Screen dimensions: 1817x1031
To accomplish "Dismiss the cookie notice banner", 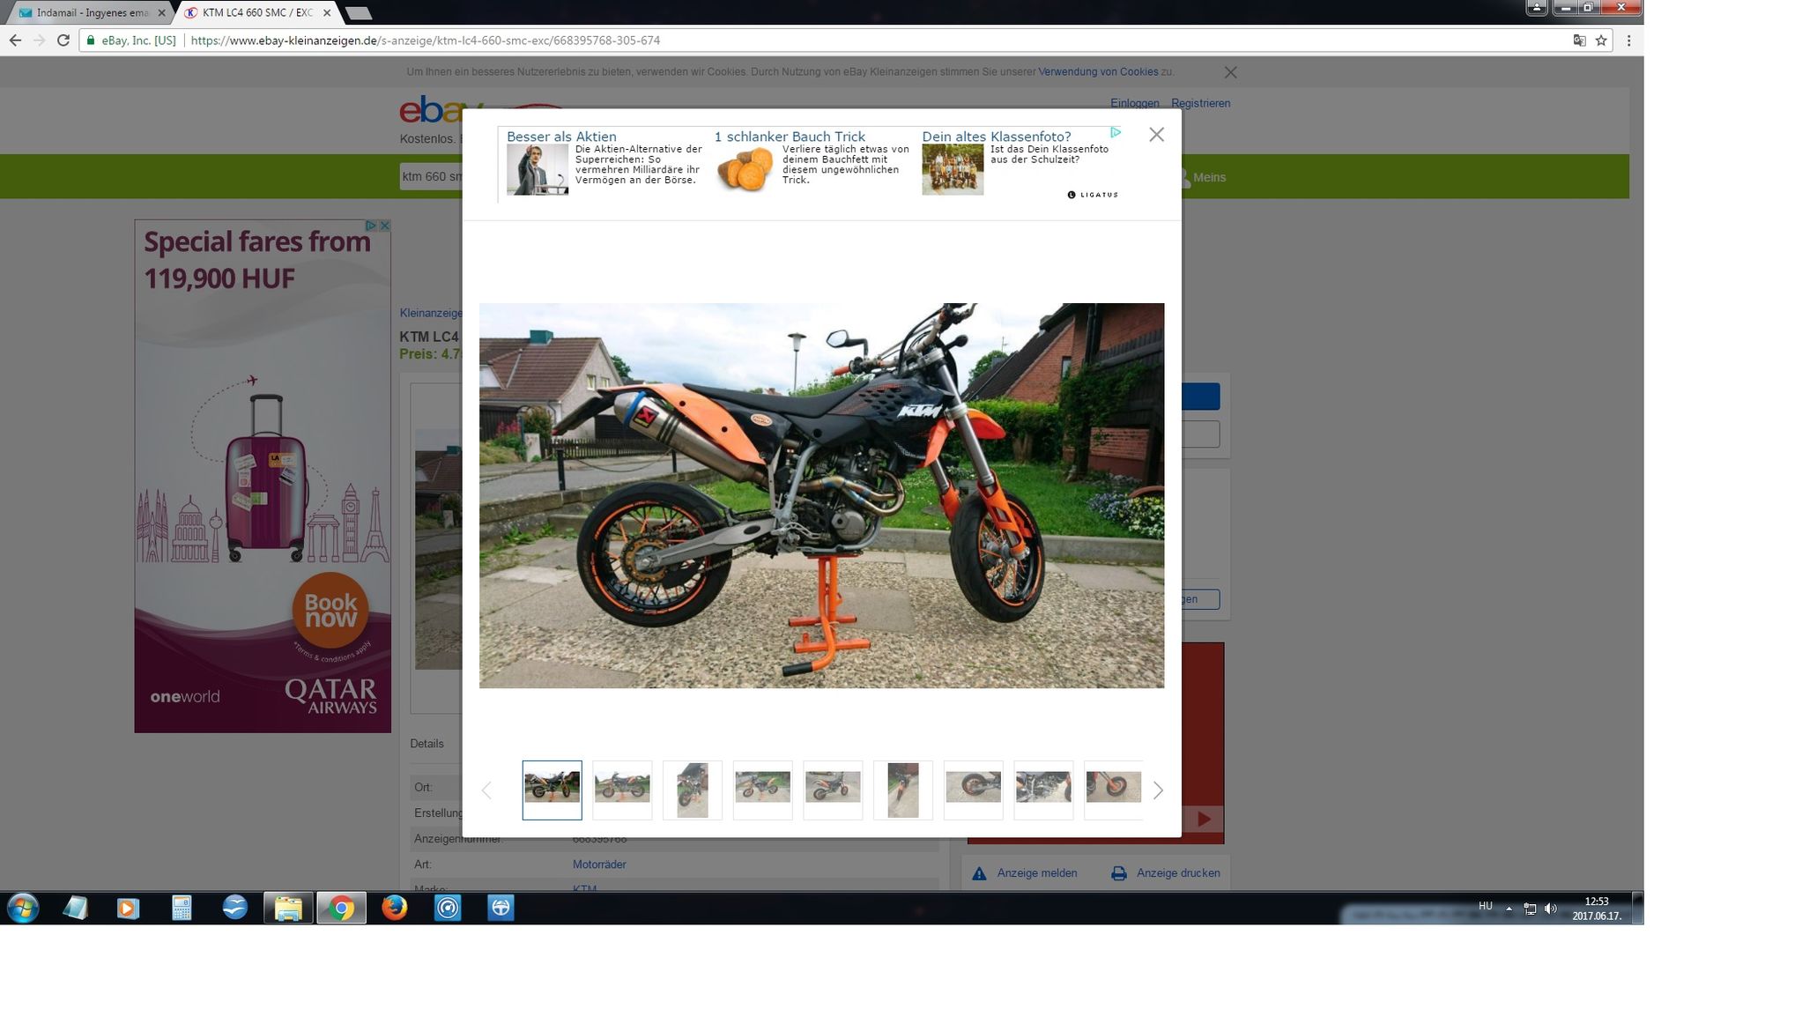I will click(x=1231, y=72).
